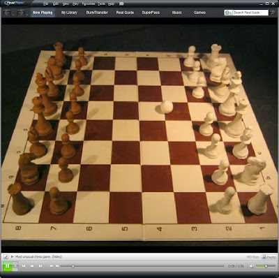The width and height of the screenshot is (279, 278).
Task: Click the 'Most unusual chess game' clip title
Action: 38,256
